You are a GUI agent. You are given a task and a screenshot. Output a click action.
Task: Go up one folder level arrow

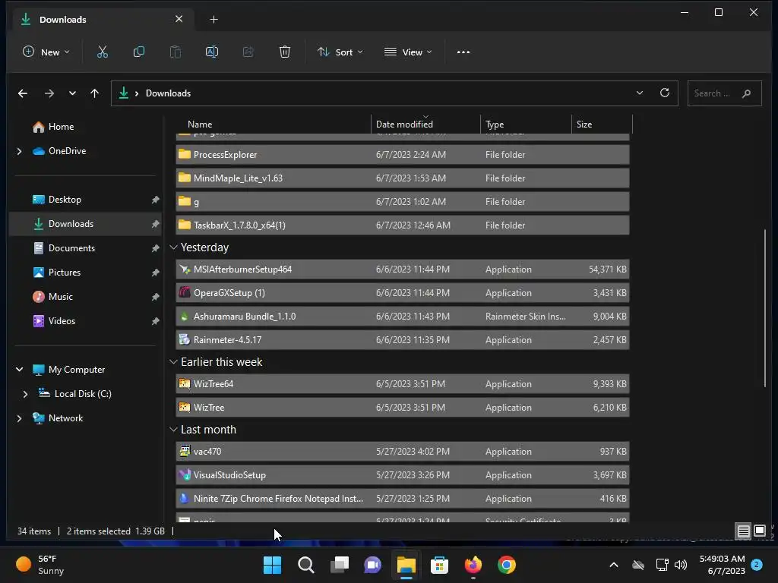click(x=95, y=93)
